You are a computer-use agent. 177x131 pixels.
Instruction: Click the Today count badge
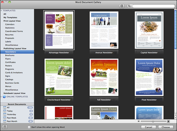(31, 111)
